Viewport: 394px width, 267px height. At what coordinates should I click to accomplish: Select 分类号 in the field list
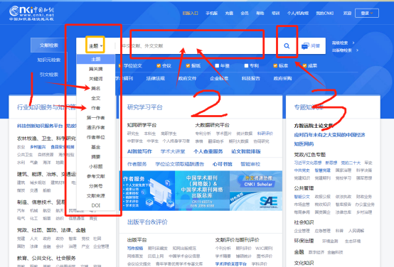(x=96, y=186)
